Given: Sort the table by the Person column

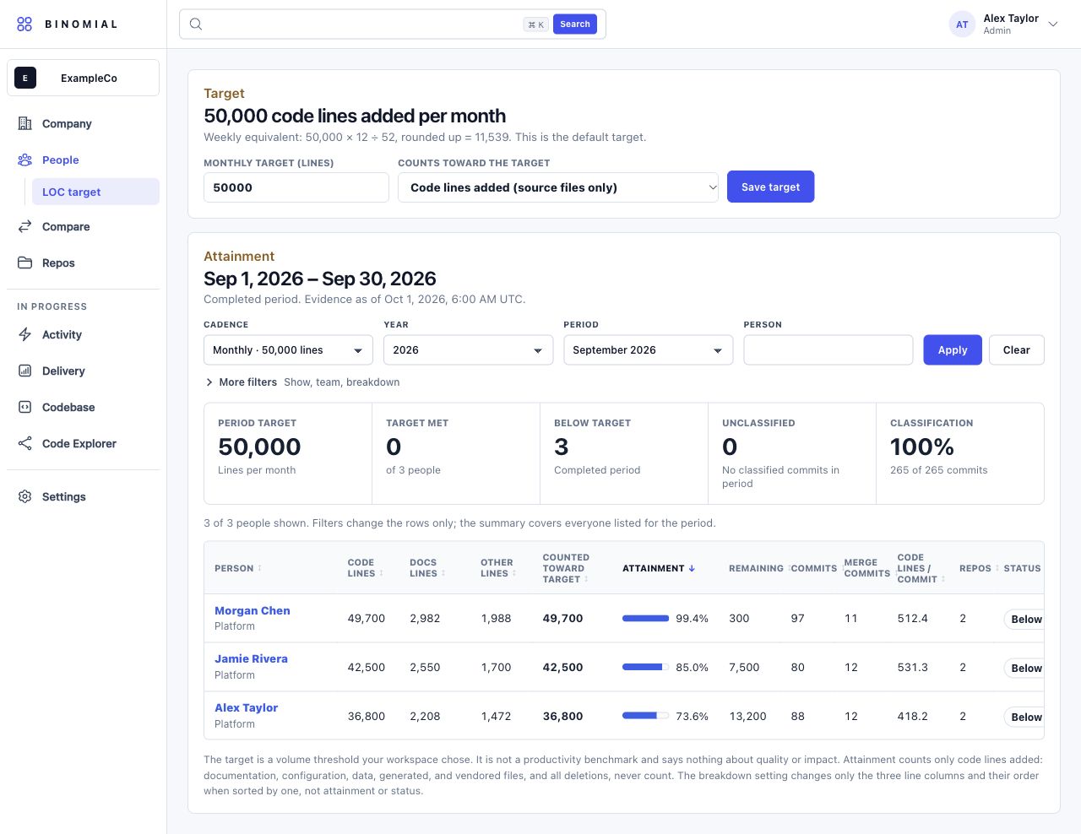Looking at the screenshot, I should (238, 568).
